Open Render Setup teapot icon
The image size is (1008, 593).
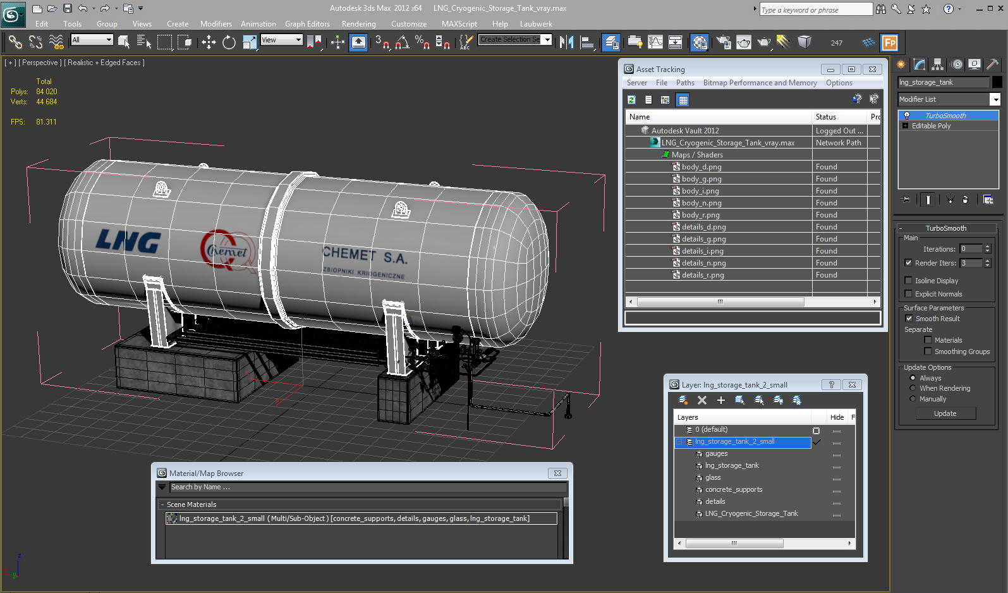point(723,42)
